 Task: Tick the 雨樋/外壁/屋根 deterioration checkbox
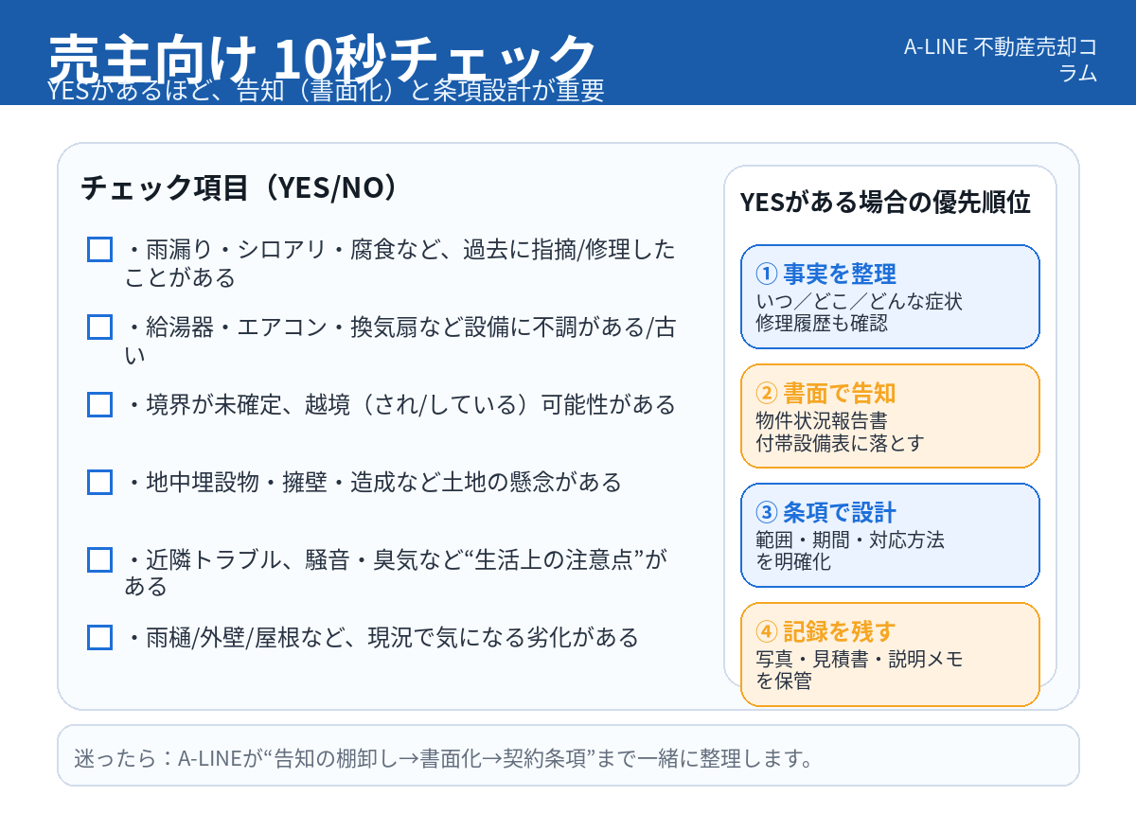pyautogui.click(x=99, y=637)
